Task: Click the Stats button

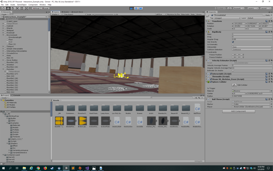Action: coord(192,14)
